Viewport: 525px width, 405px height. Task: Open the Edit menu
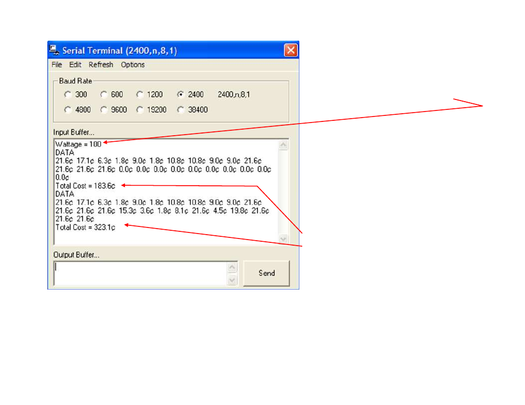pos(75,64)
